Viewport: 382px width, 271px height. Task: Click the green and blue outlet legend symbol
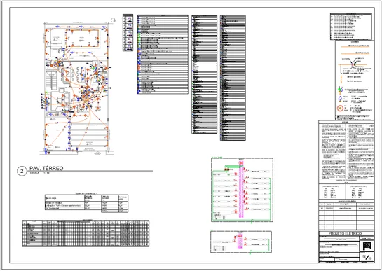(341, 90)
